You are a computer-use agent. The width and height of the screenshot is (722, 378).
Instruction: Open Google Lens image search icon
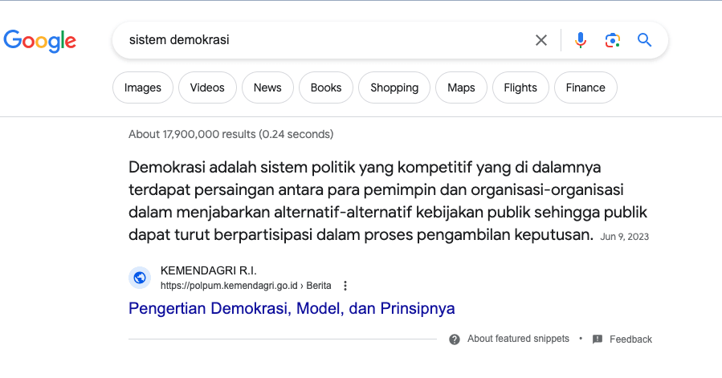613,40
